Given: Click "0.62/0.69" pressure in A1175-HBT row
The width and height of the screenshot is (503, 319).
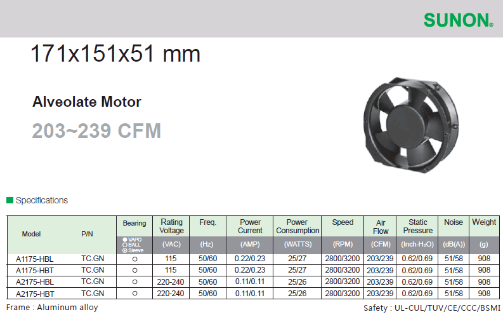Looking at the screenshot, I should click(417, 271).
